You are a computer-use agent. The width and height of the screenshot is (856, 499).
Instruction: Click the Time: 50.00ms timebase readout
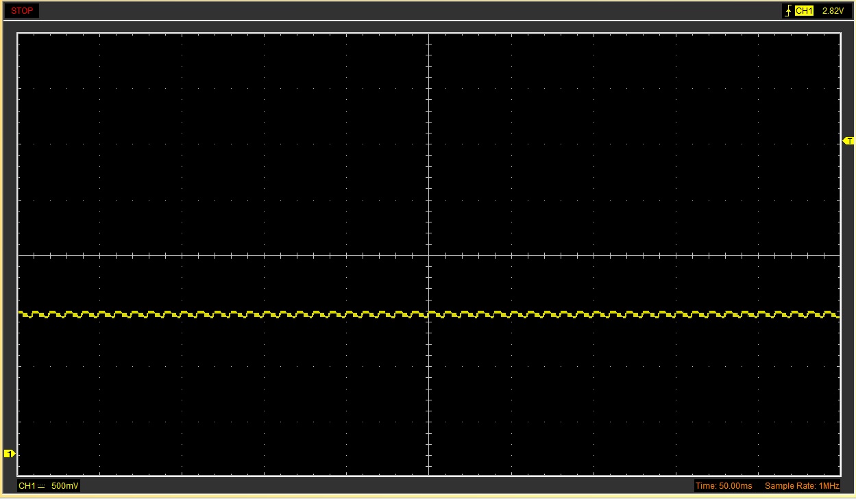(x=724, y=486)
